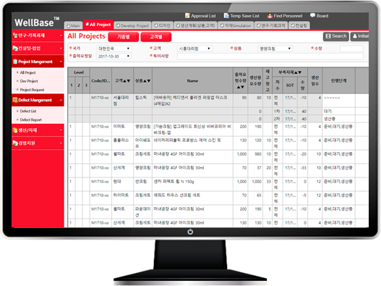Image resolution: width=381 pixels, height=286 pixels.
Task: Click the 경영지원 sidebar section icon
Action: click(x=15, y=143)
